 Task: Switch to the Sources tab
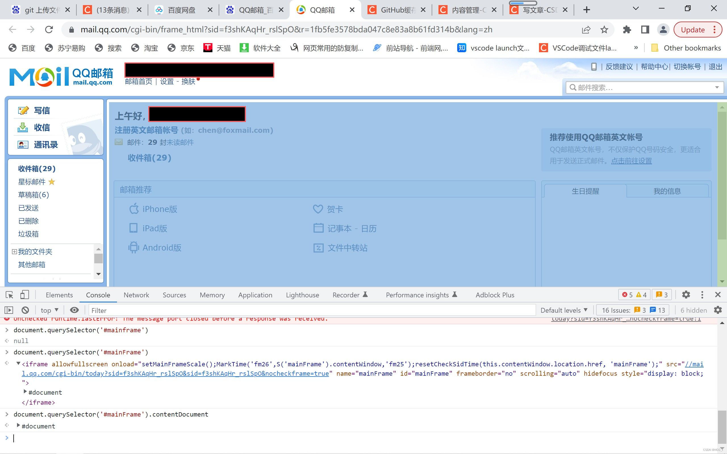174,295
